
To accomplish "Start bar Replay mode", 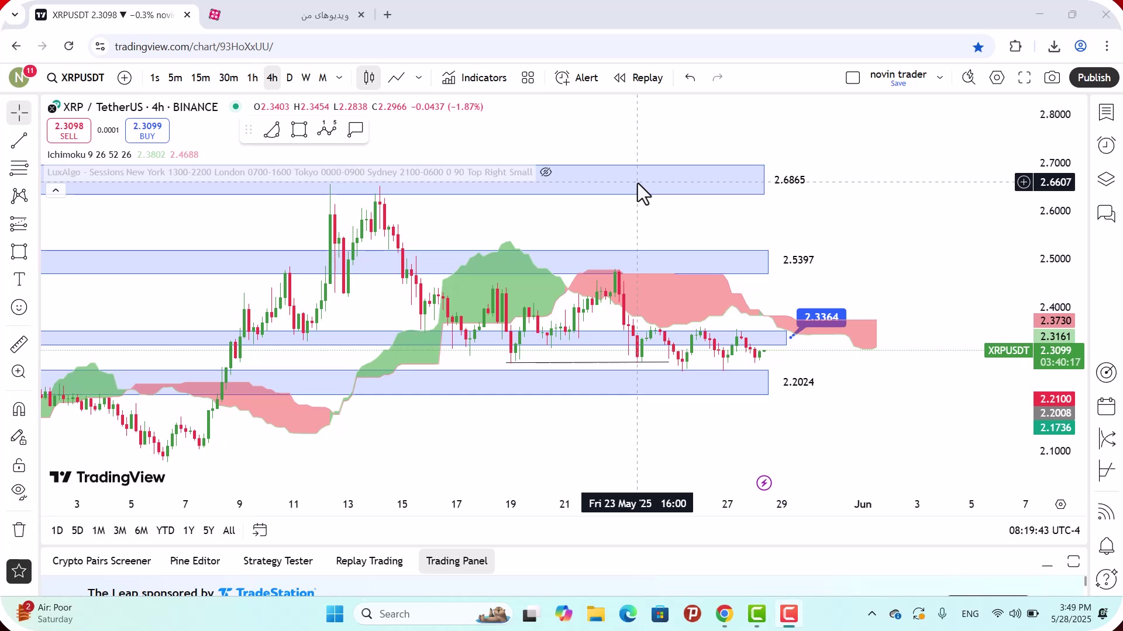I will pyautogui.click(x=638, y=78).
